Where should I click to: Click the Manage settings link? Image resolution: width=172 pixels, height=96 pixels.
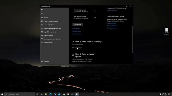coord(77,48)
